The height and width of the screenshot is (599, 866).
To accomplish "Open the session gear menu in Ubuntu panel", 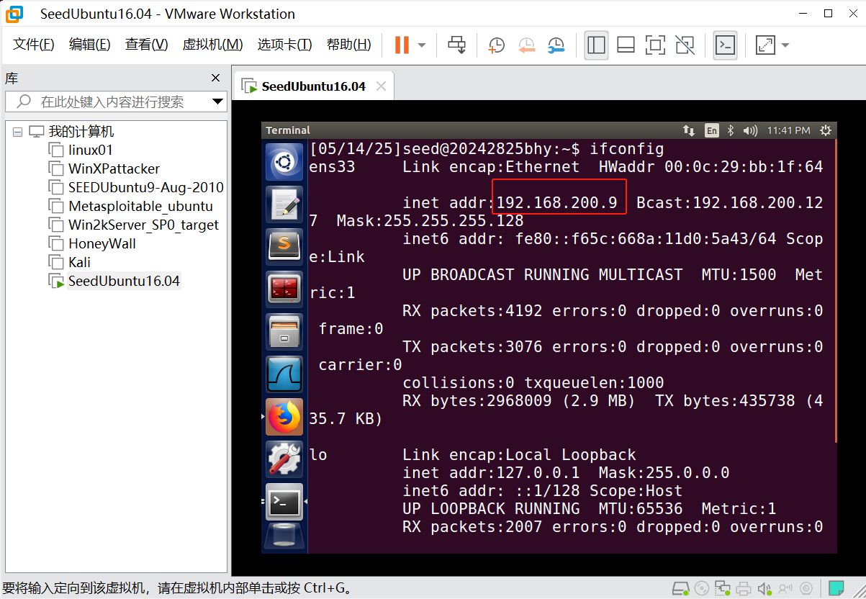I will [825, 130].
